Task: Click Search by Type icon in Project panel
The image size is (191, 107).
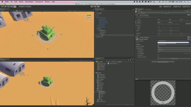Action: pyautogui.click(x=128, y=60)
